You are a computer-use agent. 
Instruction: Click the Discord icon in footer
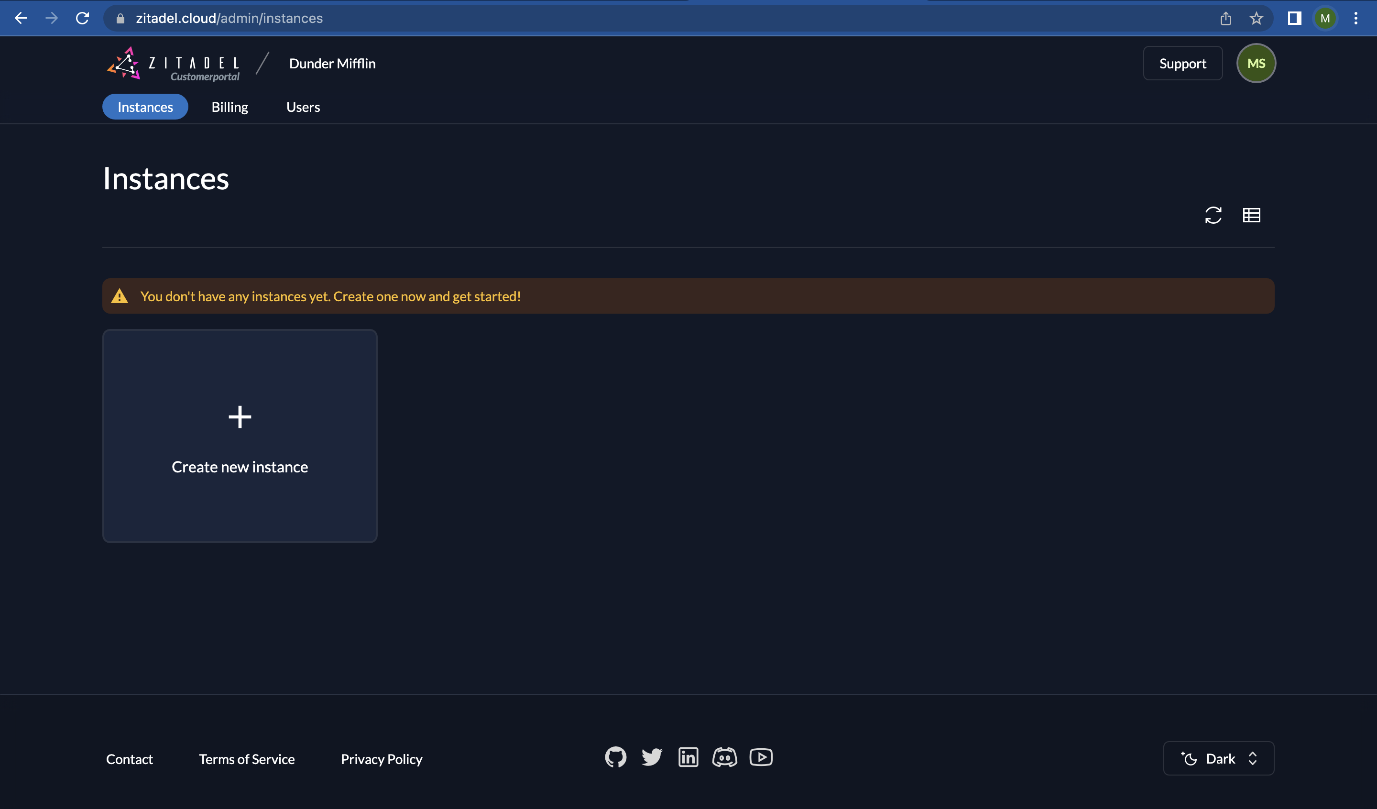point(724,757)
